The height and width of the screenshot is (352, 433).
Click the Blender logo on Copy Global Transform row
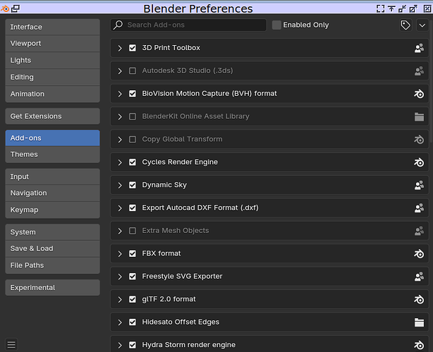[x=419, y=139]
